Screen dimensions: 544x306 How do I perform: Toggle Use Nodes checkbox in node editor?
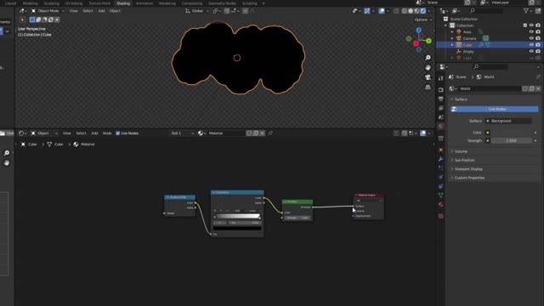(118, 133)
